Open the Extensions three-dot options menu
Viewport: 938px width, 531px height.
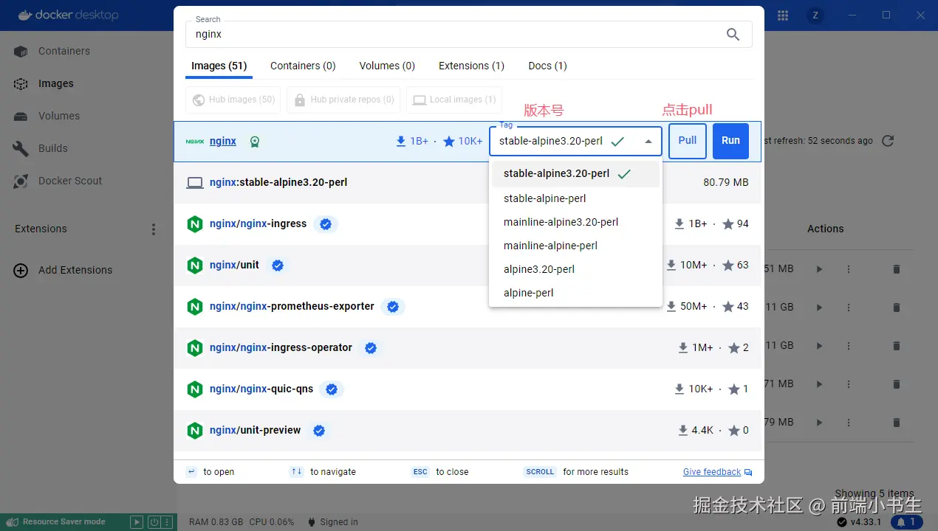click(154, 229)
